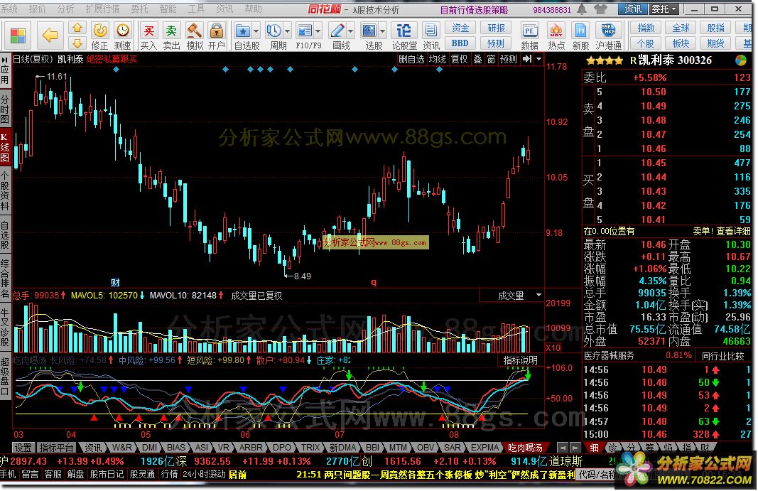This screenshot has height=491, width=758.
Task: Switch to the W&R indicator tab
Action: tap(121, 448)
